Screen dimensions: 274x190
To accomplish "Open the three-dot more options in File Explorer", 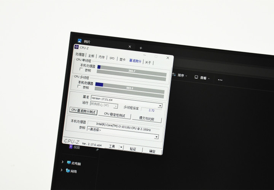I will pos(220,80).
